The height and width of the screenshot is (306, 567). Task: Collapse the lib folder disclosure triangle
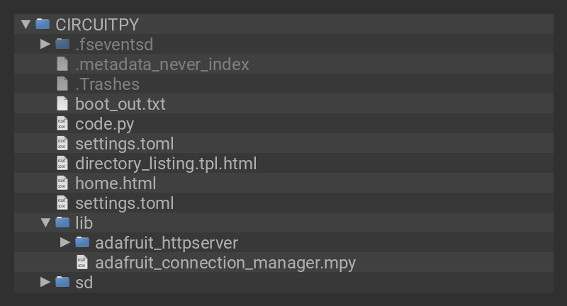pos(45,222)
